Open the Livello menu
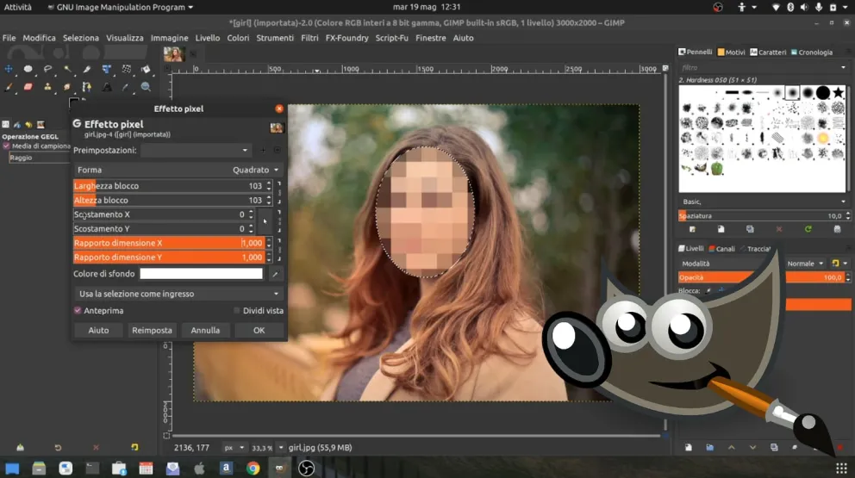 (207, 38)
